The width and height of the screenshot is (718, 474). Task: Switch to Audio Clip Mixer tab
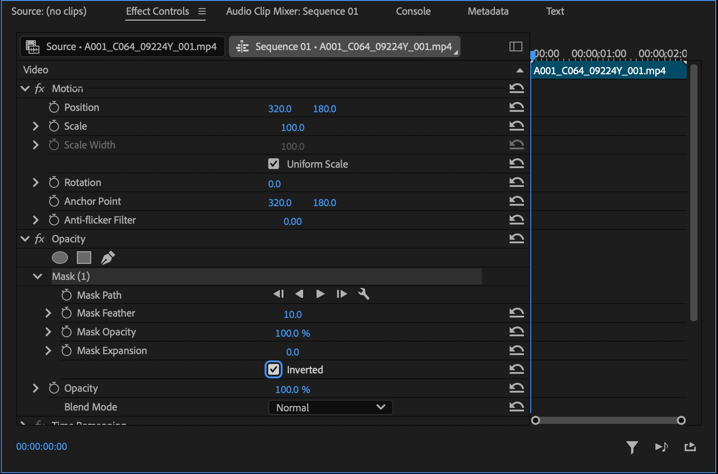(x=292, y=11)
